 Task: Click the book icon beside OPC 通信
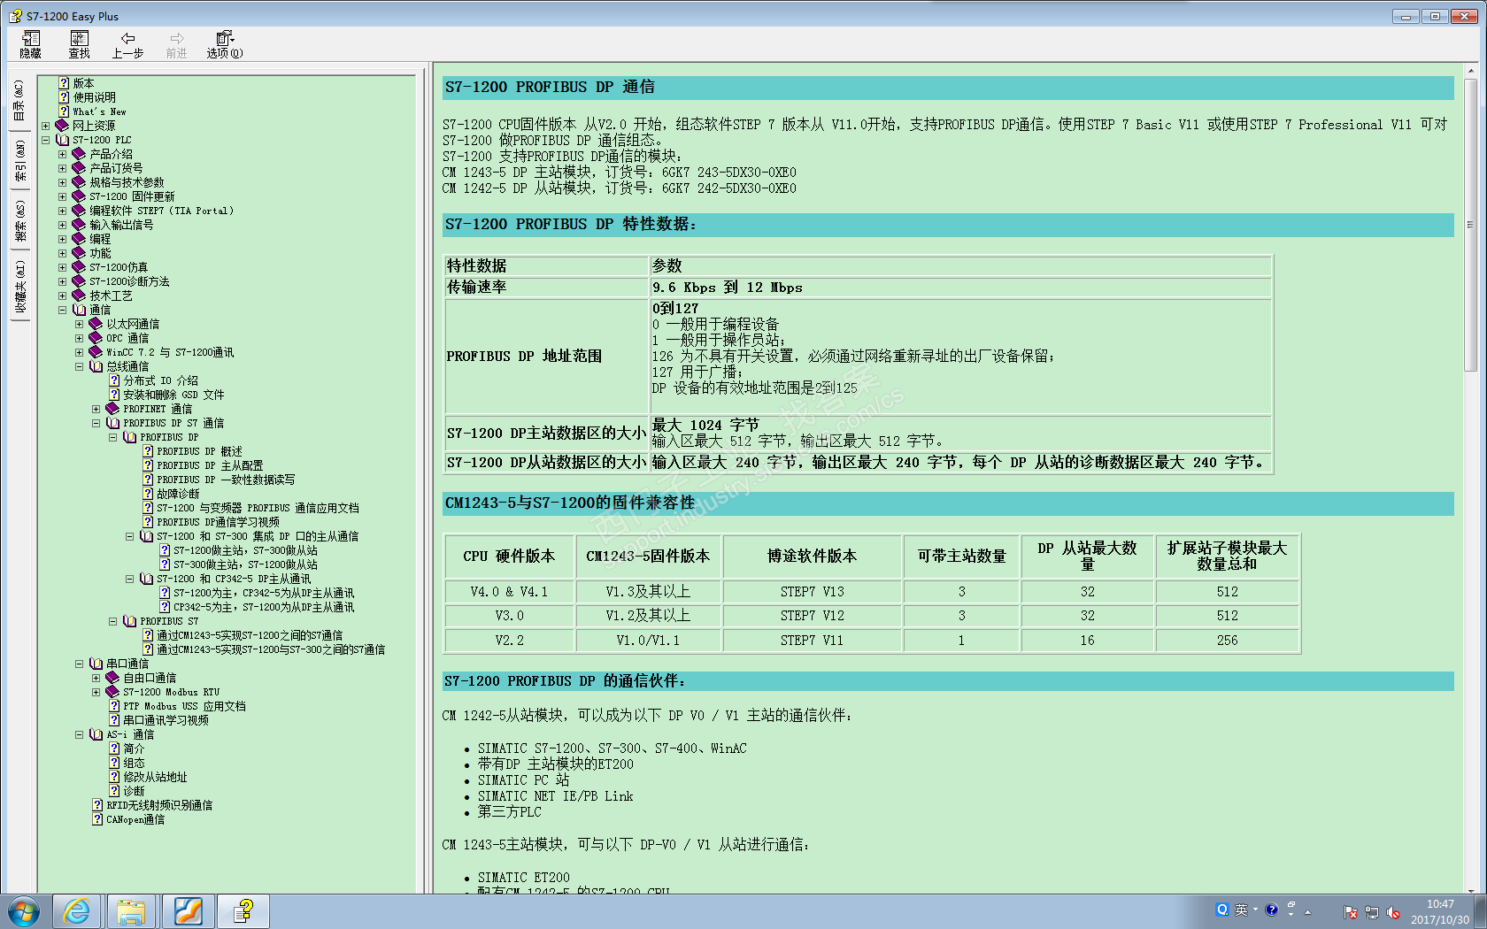point(96,338)
